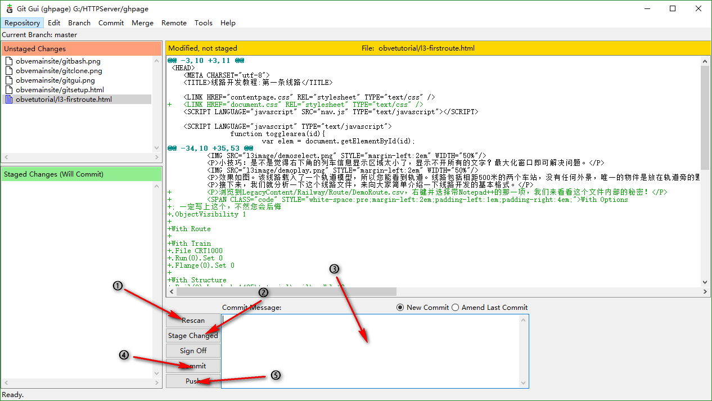
Task: Click the 'Ready.' status bar text
Action: [x=13, y=395]
